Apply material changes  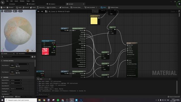(x=19, y=7)
